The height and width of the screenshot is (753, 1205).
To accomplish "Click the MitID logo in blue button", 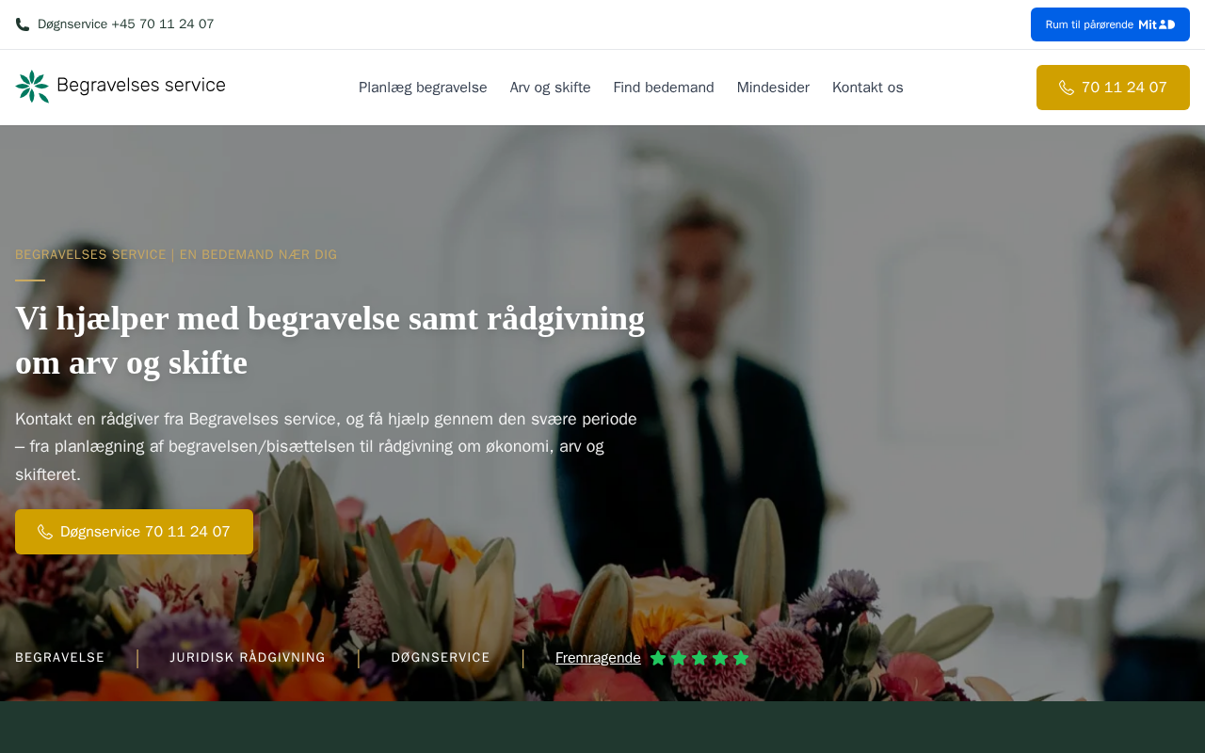I will 1157,24.
